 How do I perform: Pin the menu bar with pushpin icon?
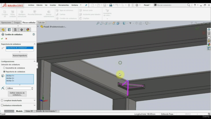(86, 5)
